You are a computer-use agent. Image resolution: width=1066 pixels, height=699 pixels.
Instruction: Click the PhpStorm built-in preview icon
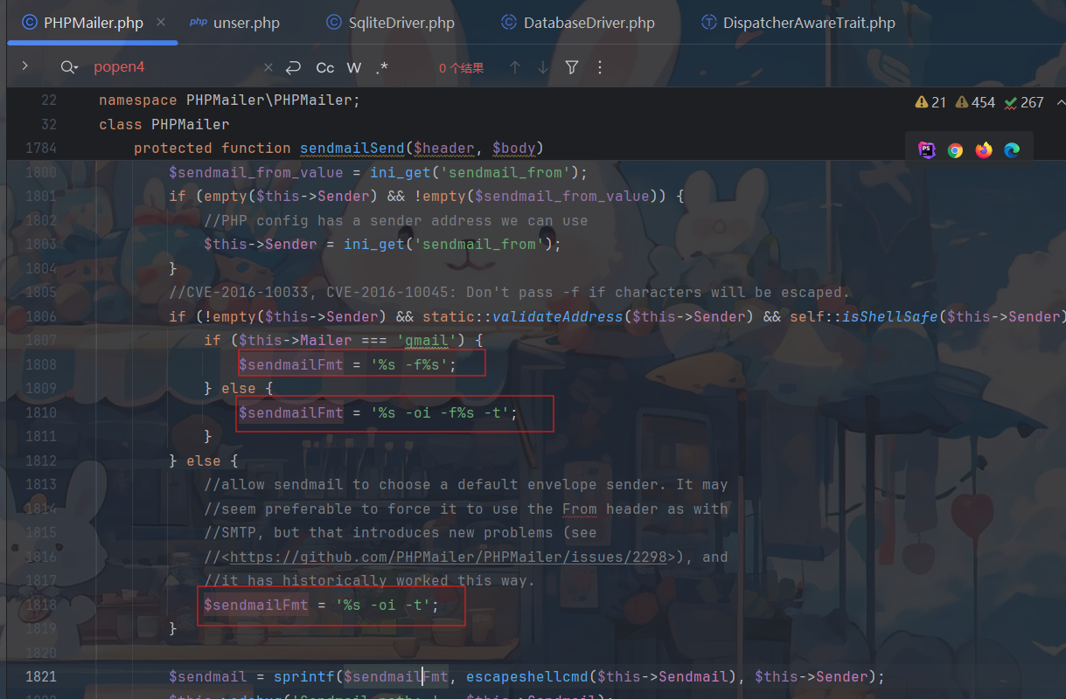pyautogui.click(x=927, y=150)
